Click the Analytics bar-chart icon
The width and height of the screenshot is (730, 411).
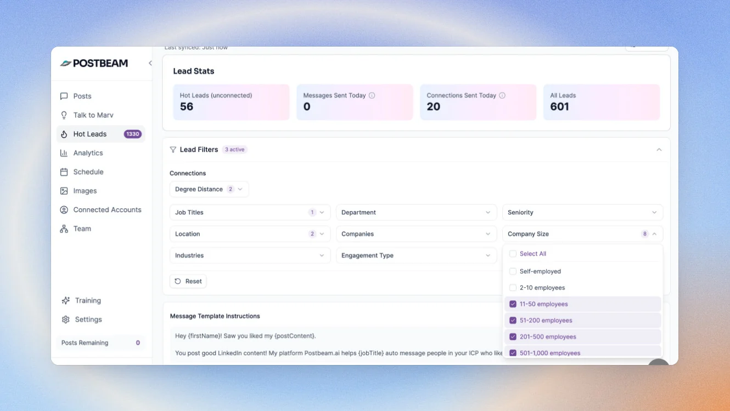[x=64, y=153]
